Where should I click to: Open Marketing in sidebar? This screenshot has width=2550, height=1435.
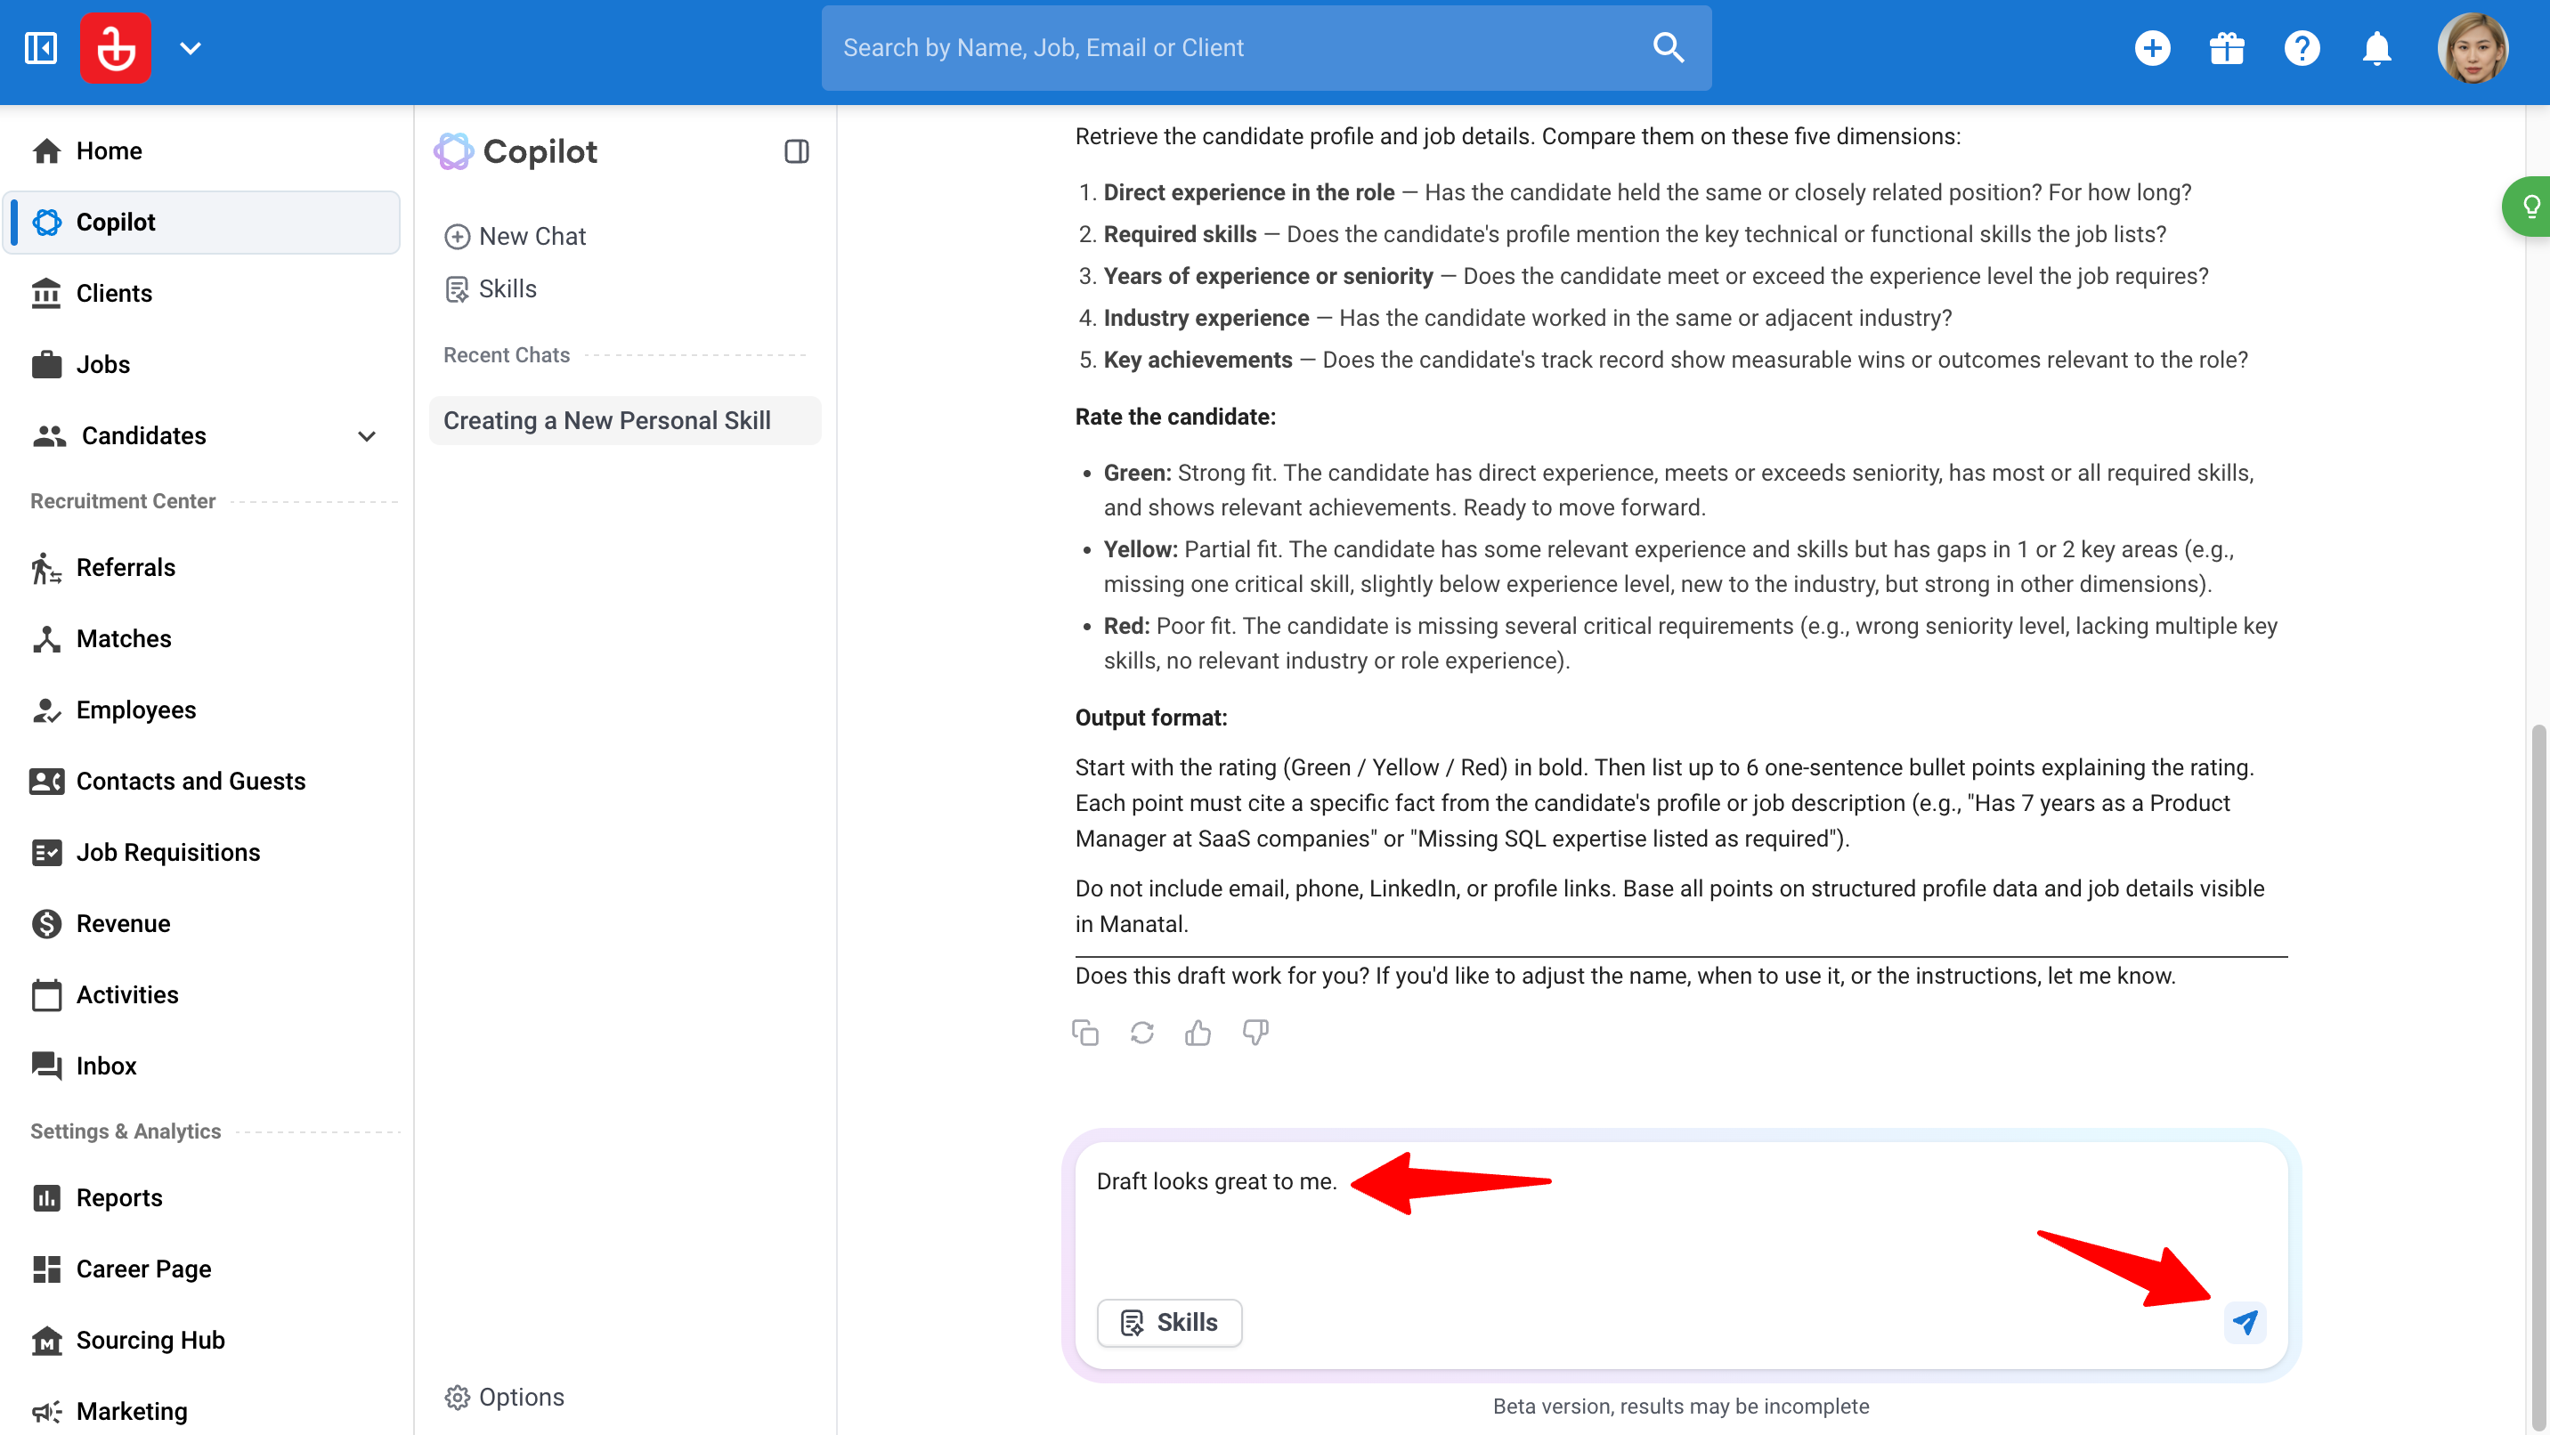[x=202, y=1411]
